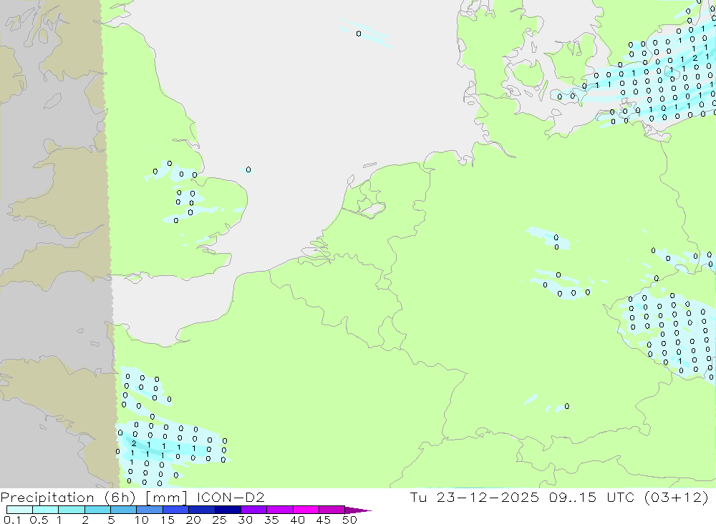
Task: Select the 25–30 mm navy legend swatch
Action: [227, 510]
